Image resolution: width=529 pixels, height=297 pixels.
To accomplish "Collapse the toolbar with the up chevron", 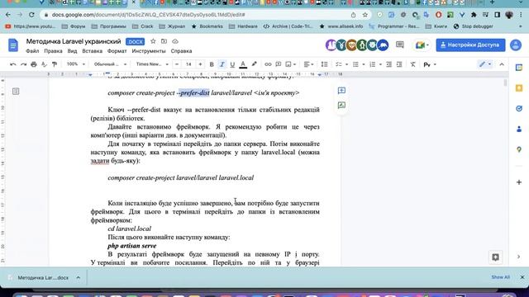I will click(x=502, y=64).
